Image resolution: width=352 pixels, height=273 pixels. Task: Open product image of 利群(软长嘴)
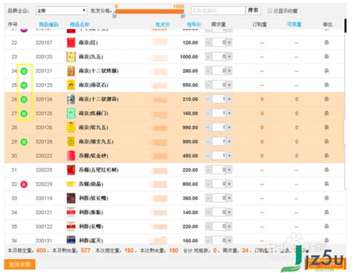pyautogui.click(x=71, y=198)
